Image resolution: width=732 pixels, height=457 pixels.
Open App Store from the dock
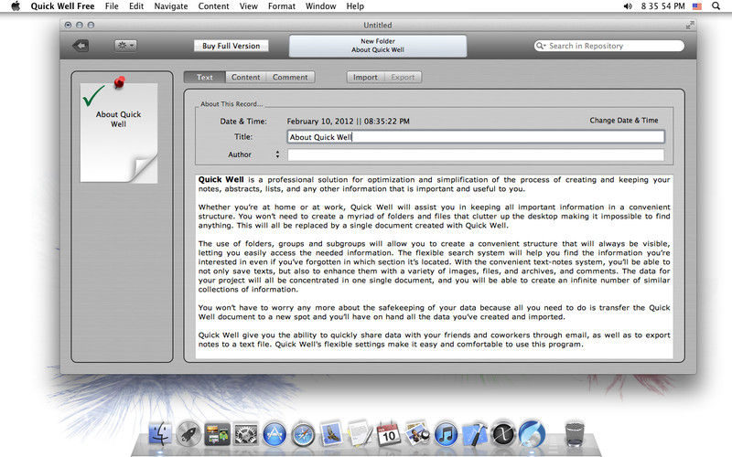pyautogui.click(x=274, y=434)
